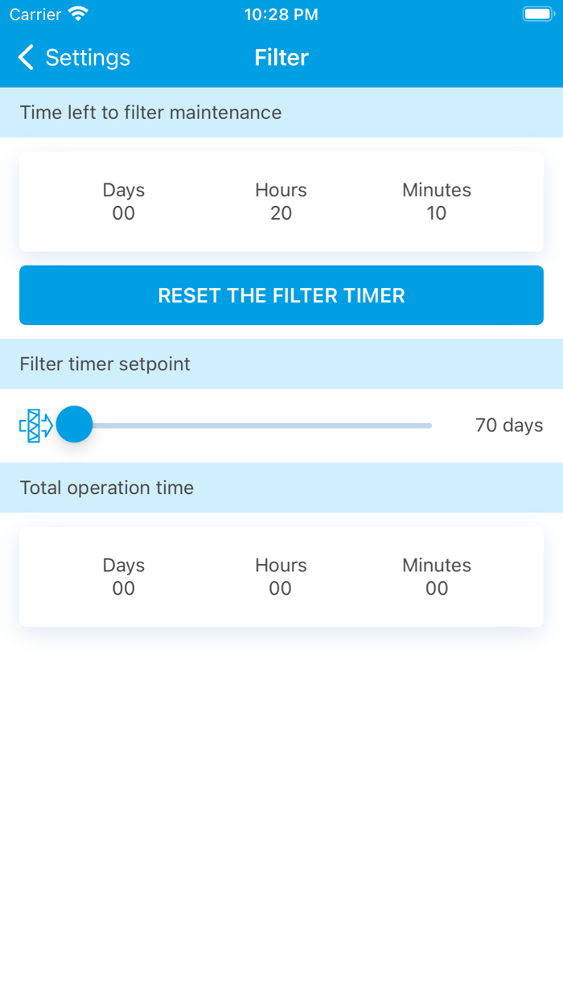The width and height of the screenshot is (563, 1001).
Task: Tap the battery icon in the status bar
Action: pyautogui.click(x=537, y=13)
